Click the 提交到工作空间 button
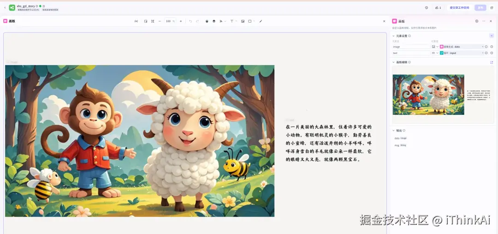 (x=459, y=8)
